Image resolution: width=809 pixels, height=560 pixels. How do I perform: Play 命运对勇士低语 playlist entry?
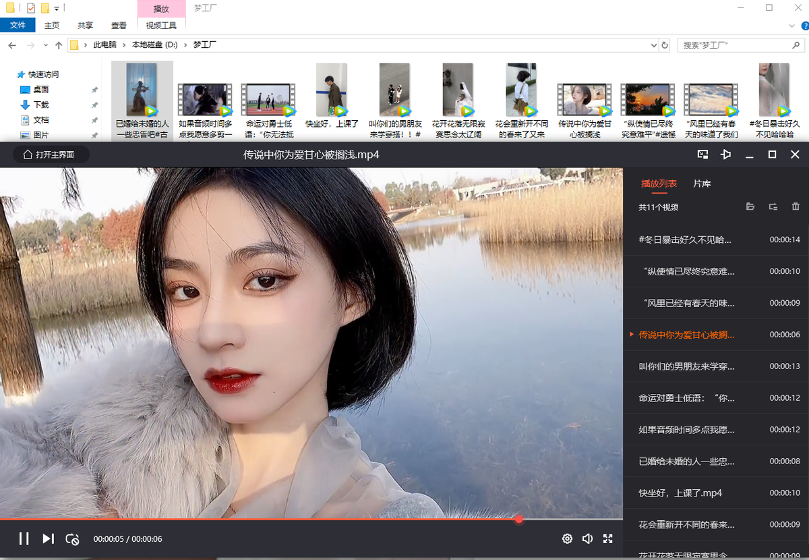pyautogui.click(x=716, y=398)
